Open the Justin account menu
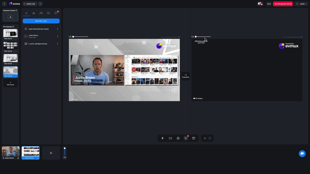Image resolution: width=310 pixels, height=174 pixels. coord(301,4)
